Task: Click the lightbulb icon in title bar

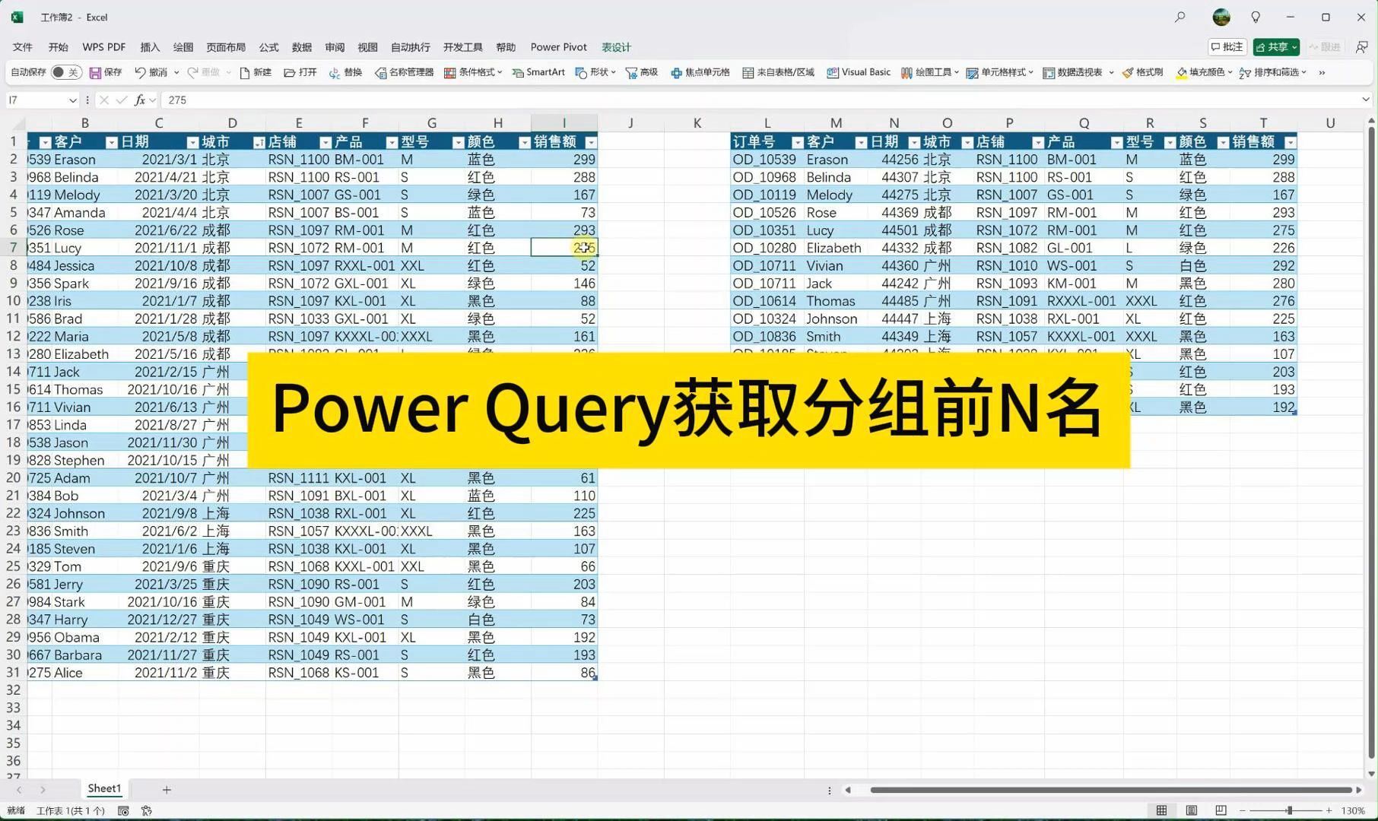Action: tap(1256, 17)
